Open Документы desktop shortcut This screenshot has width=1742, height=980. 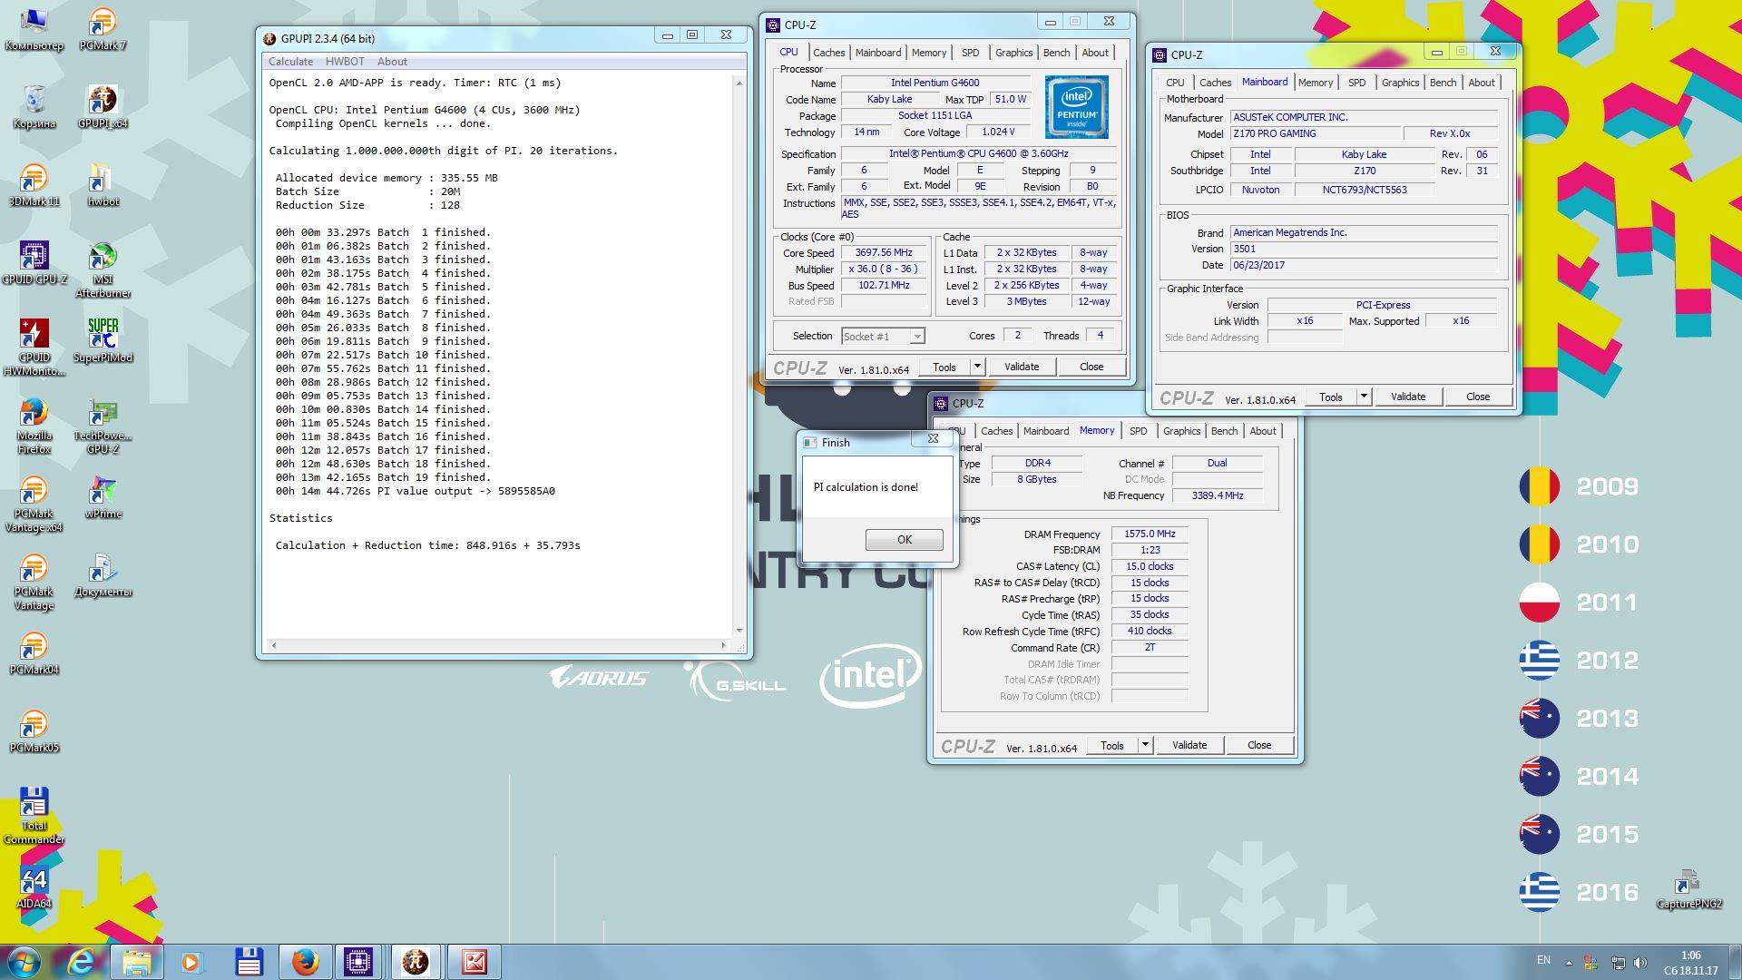pos(103,575)
